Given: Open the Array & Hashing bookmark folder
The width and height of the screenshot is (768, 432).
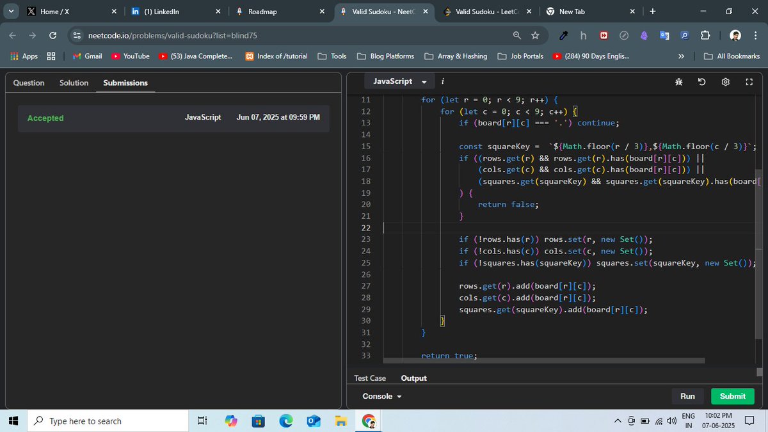Looking at the screenshot, I should tap(456, 56).
